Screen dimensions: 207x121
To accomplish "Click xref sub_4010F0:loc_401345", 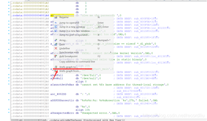I will tap(152, 63).
